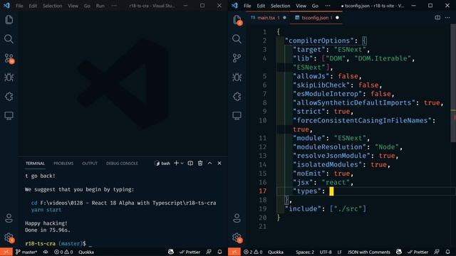Open terminal launch profile dropdown arrow

coord(182,164)
